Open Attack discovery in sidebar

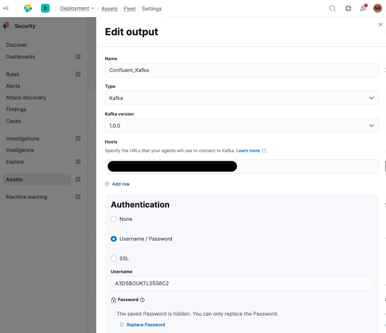pos(26,98)
